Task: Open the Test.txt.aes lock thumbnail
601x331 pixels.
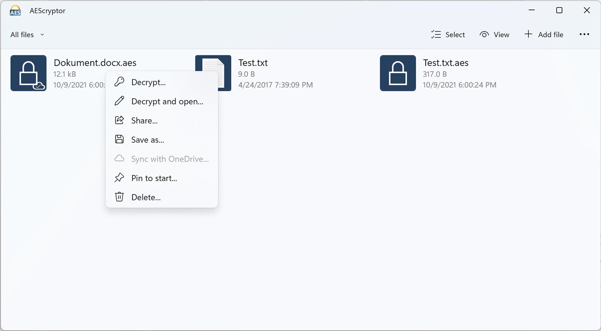Action: pos(397,73)
